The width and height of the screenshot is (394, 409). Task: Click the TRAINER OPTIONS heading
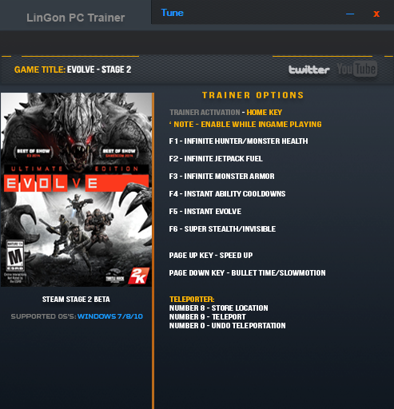coord(253,95)
